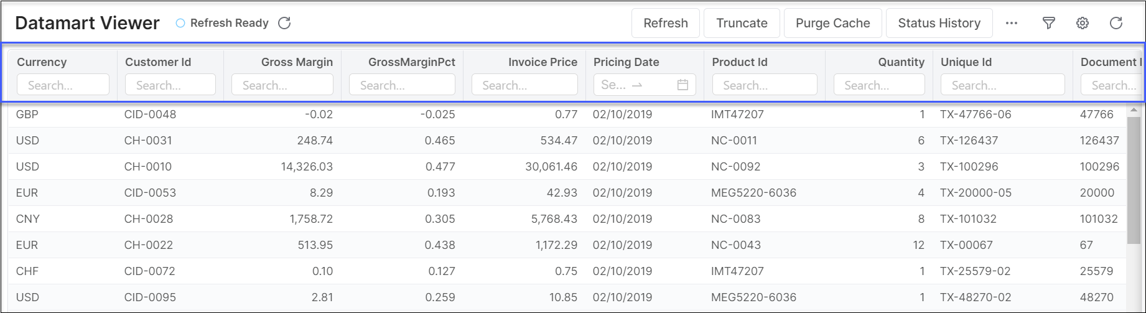
Task: Focus the Customer Id search box
Action: coord(170,85)
